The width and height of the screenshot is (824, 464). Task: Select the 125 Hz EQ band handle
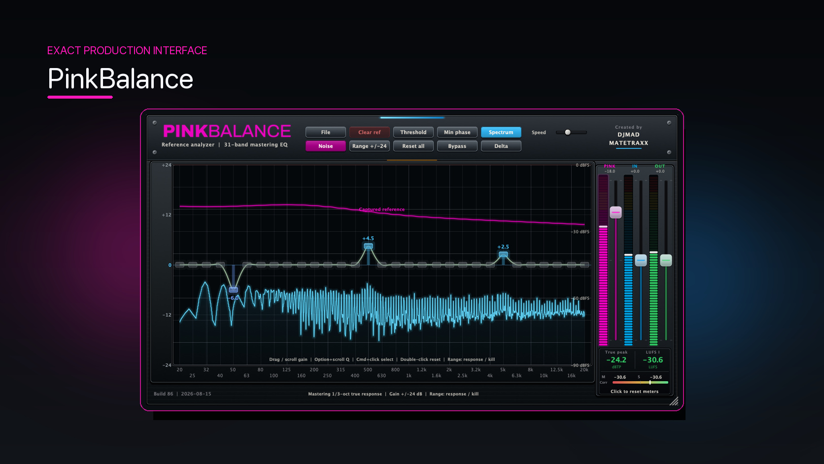point(287,265)
